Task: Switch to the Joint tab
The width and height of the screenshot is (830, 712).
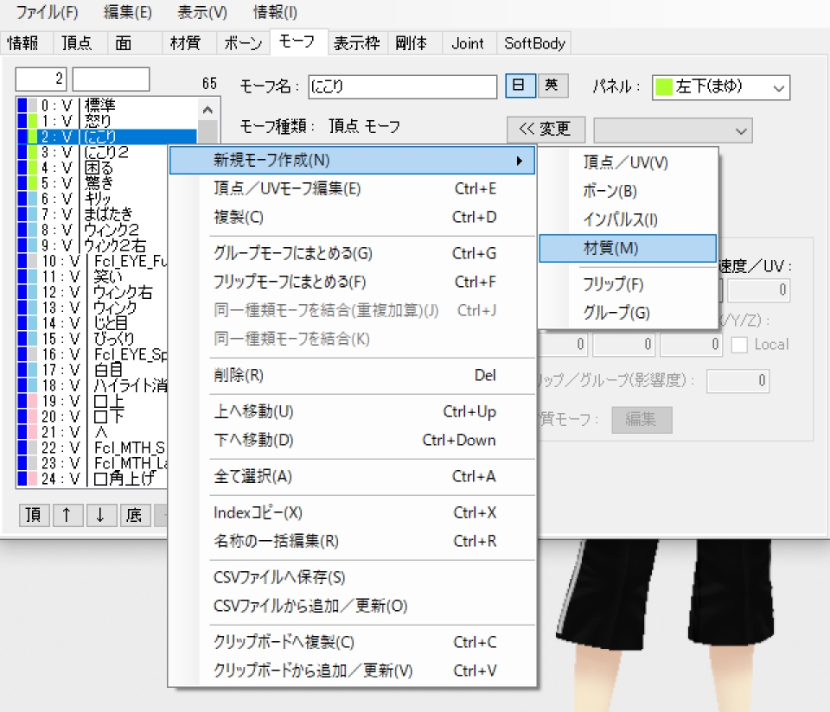Action: (468, 43)
